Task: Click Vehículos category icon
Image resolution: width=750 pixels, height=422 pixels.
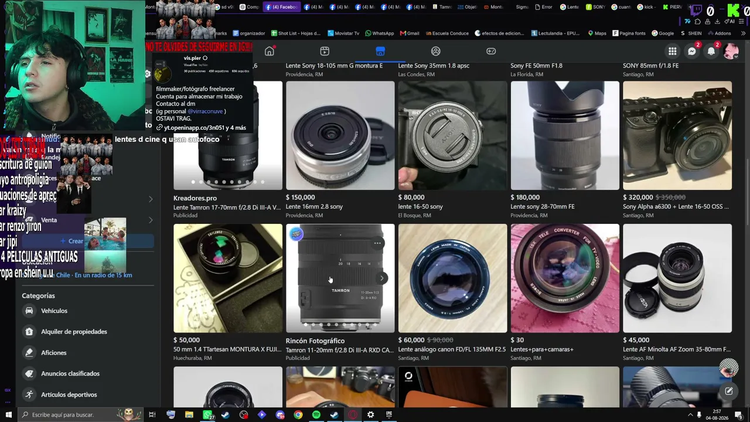Action: (29, 311)
